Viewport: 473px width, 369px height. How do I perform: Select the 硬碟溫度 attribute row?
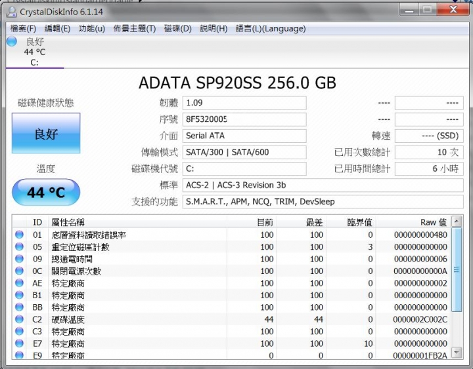pos(232,319)
